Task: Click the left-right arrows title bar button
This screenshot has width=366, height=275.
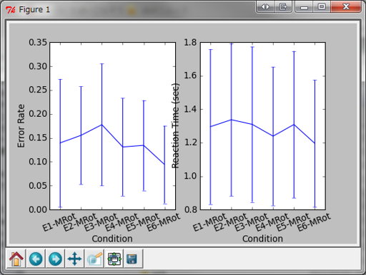Action: [x=265, y=6]
